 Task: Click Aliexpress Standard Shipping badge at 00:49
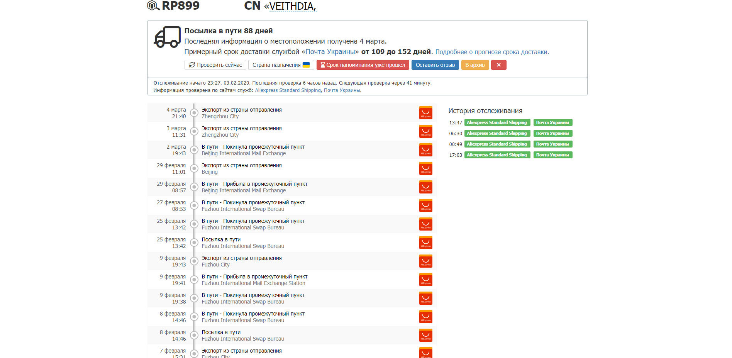pyautogui.click(x=497, y=144)
